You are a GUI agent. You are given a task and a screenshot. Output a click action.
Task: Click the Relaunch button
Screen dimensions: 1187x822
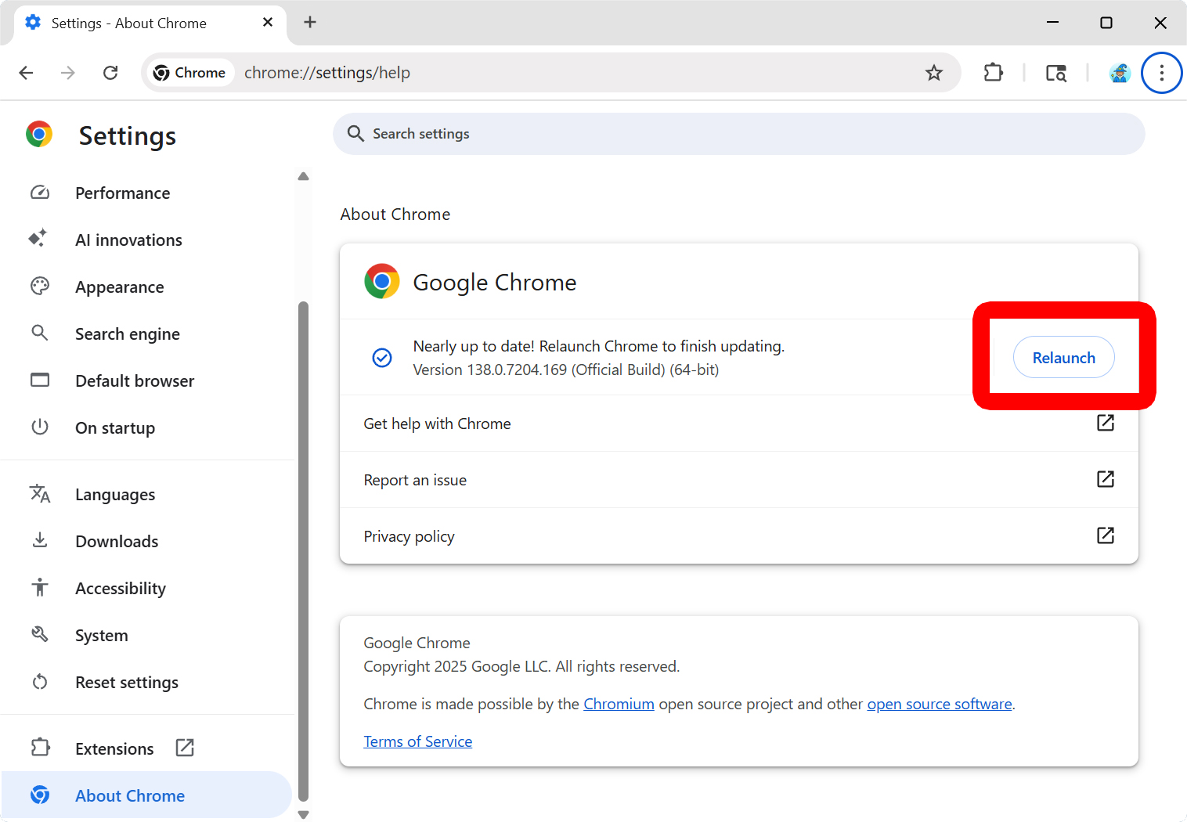coord(1063,357)
